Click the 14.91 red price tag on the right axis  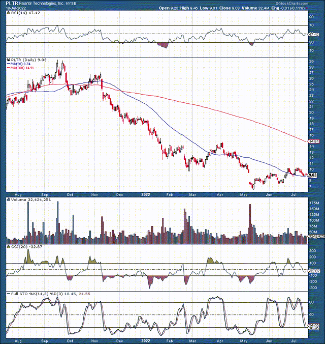pos(314,141)
